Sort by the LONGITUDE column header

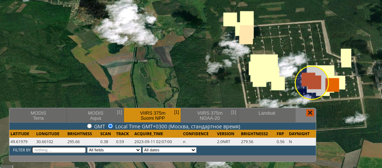point(48,134)
